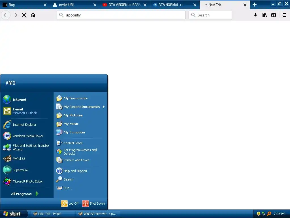Screen dimensions: 290x218
Task: Open a new browser tab with plus
Action: tap(255, 5)
